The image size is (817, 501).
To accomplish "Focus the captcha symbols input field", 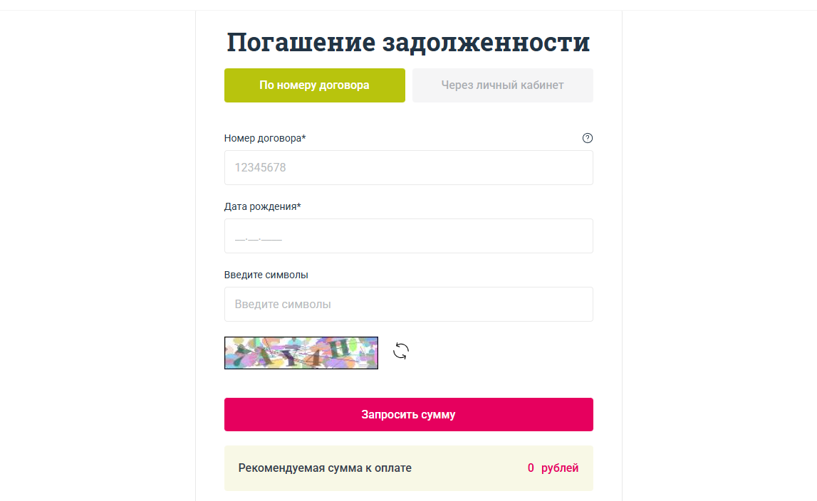I will (x=408, y=305).
